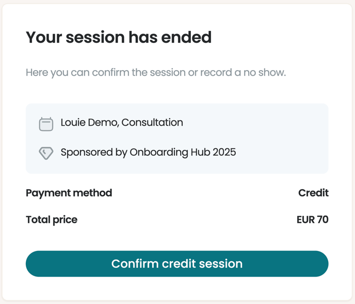Screen dimensions: 355x304
Task: Click the 'Your session has ended' heading
Action: coord(119,37)
